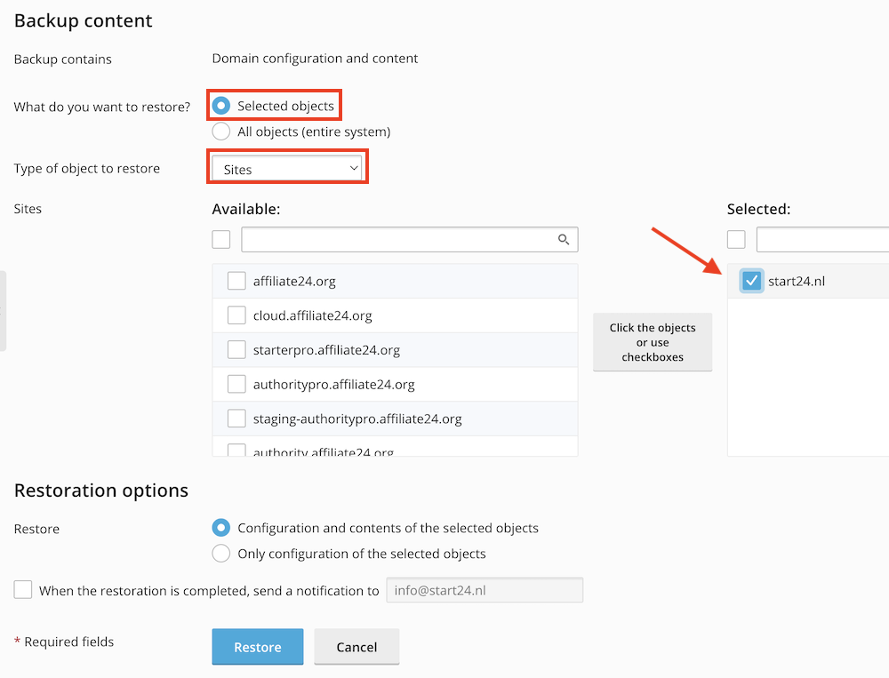Select the 'Selected objects' radio button
This screenshot has width=889, height=678.
[x=221, y=106]
